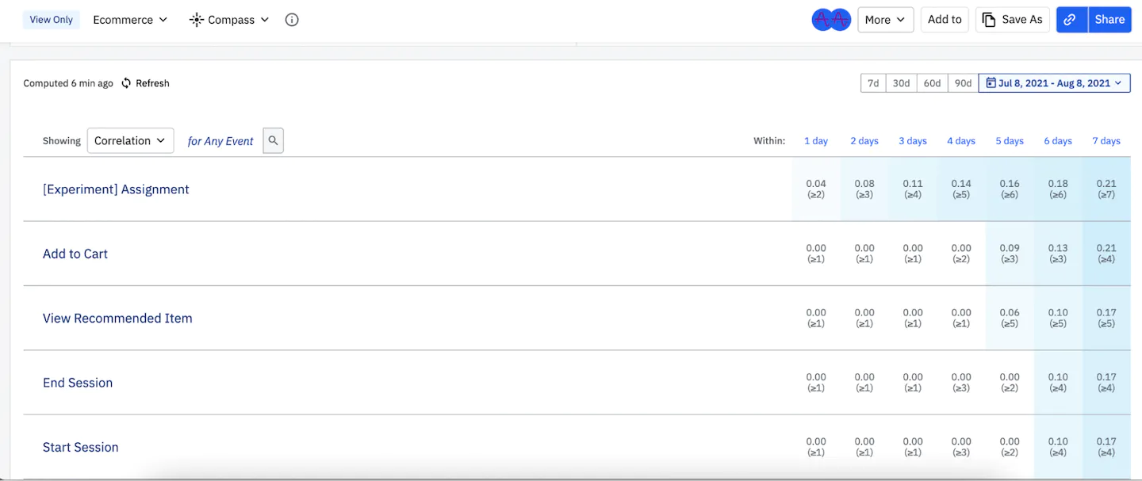Copy chart link with the link icon
The width and height of the screenshot is (1142, 481).
coord(1070,20)
